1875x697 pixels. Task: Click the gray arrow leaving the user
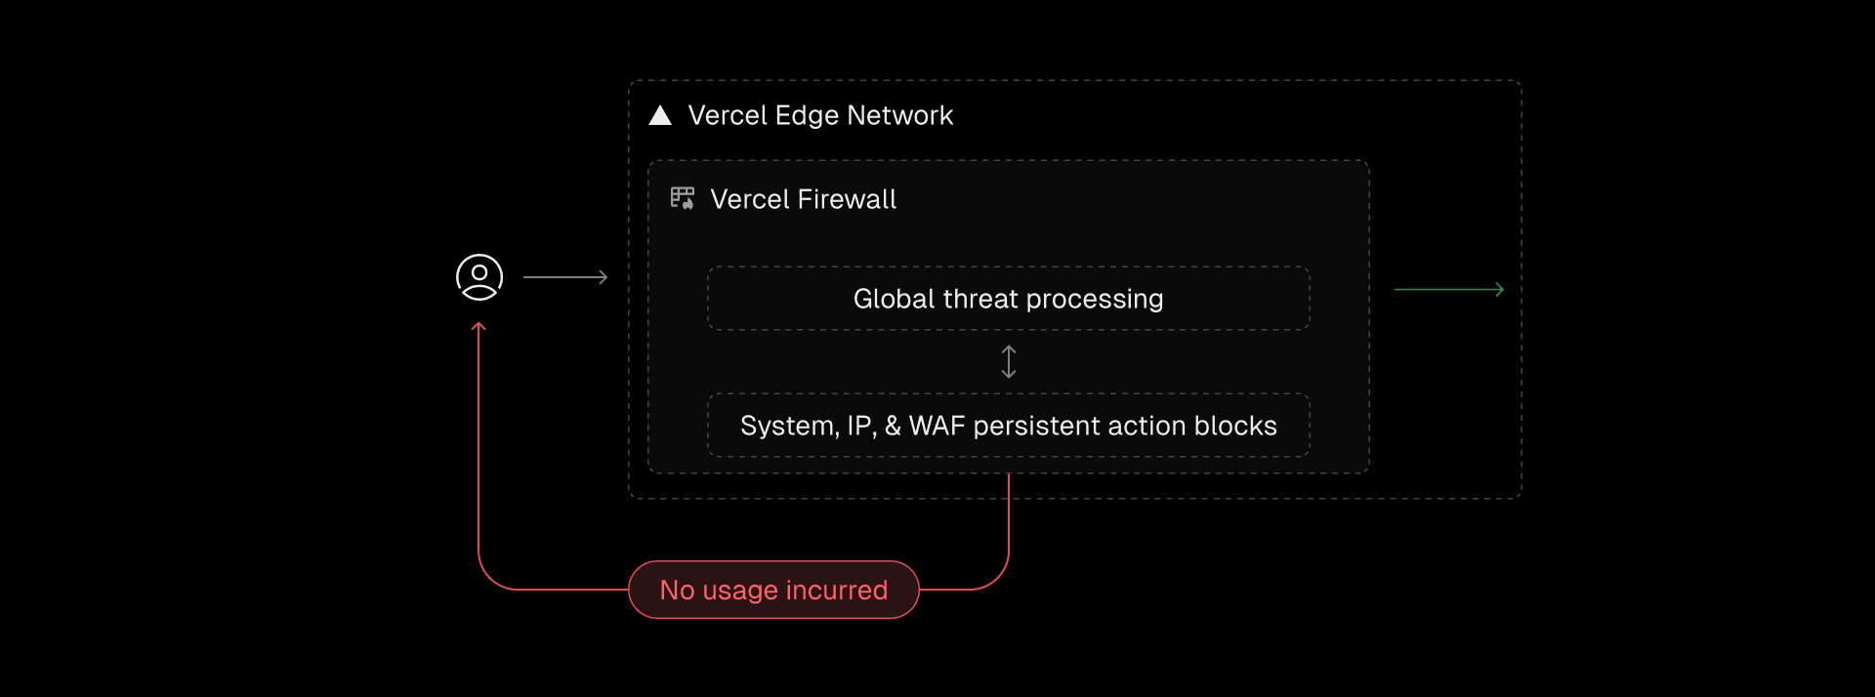point(563,277)
